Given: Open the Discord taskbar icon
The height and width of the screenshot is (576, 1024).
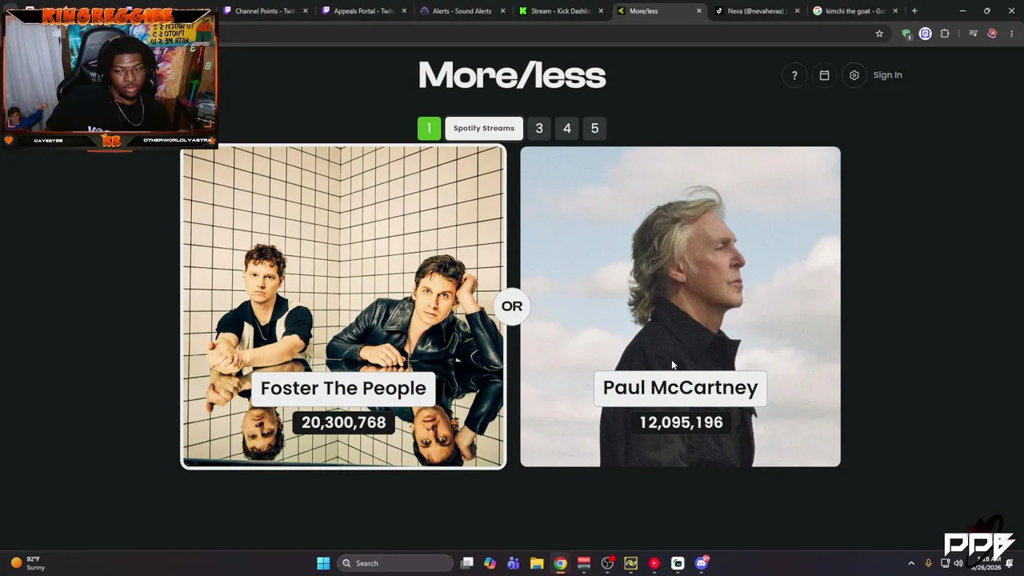Looking at the screenshot, I should 702,563.
